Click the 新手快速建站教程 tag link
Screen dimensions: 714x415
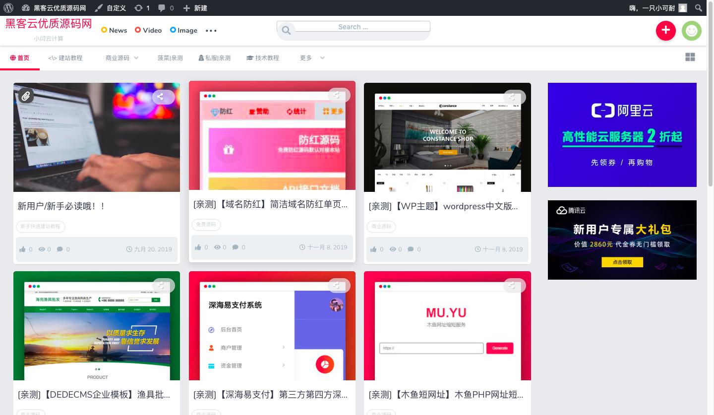click(x=40, y=227)
